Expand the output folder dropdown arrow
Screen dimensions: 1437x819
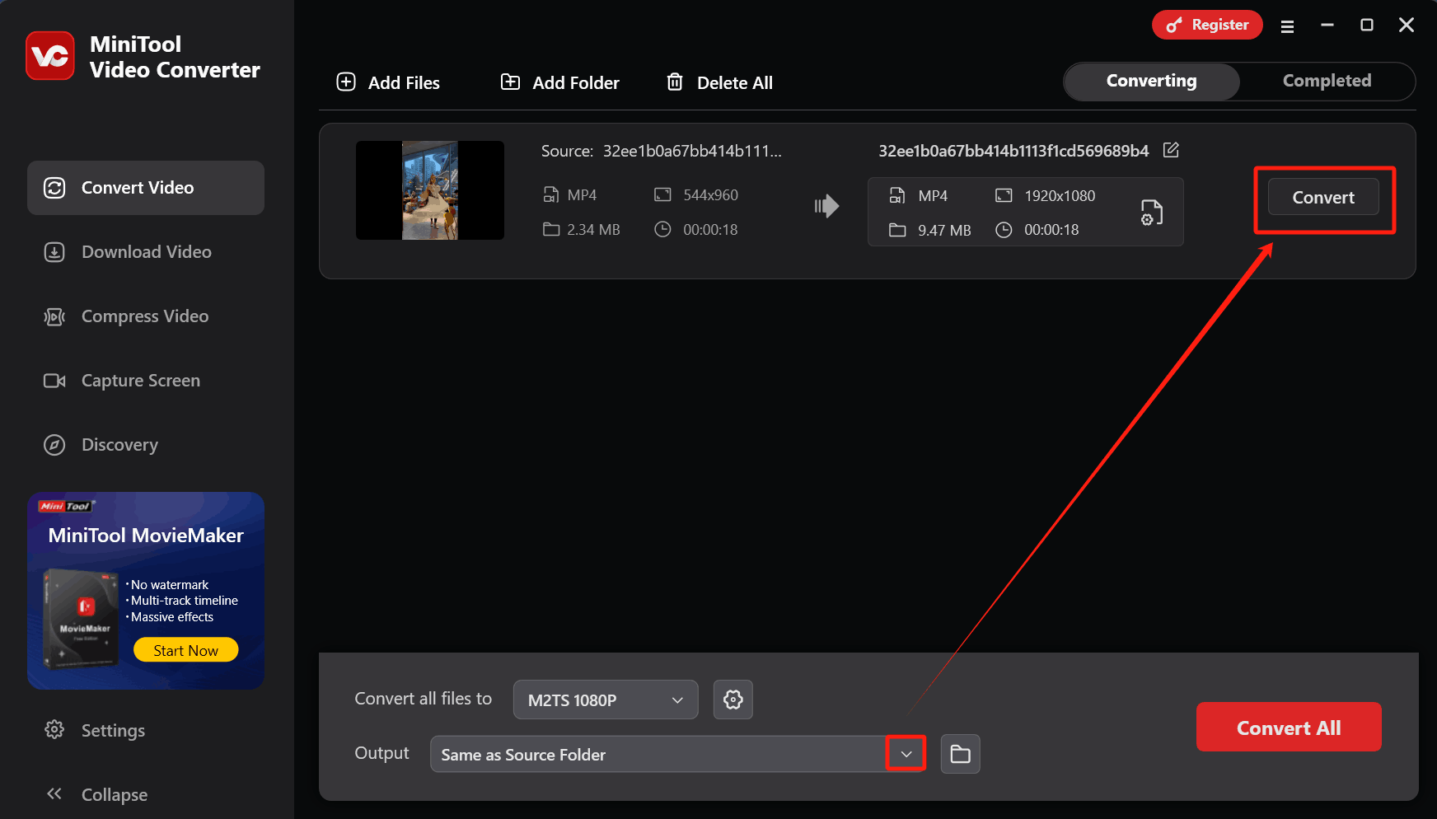click(906, 754)
